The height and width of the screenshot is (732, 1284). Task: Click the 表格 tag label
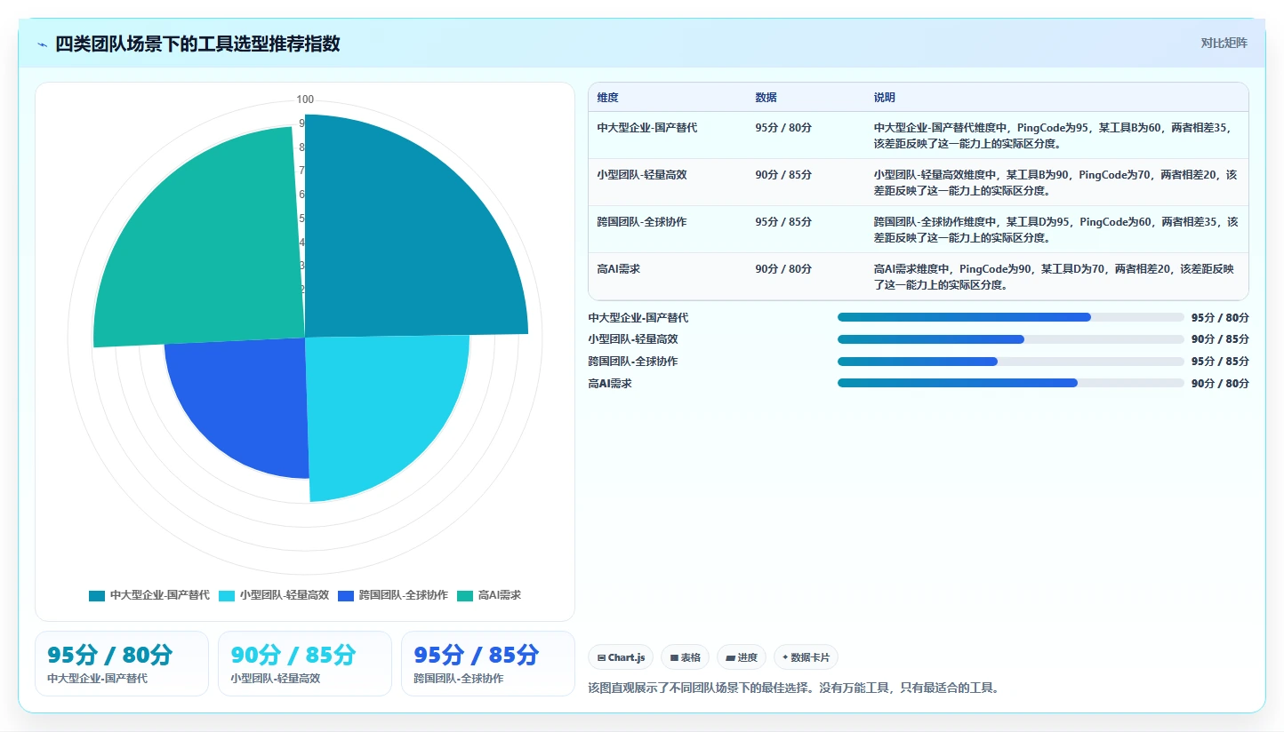point(691,658)
